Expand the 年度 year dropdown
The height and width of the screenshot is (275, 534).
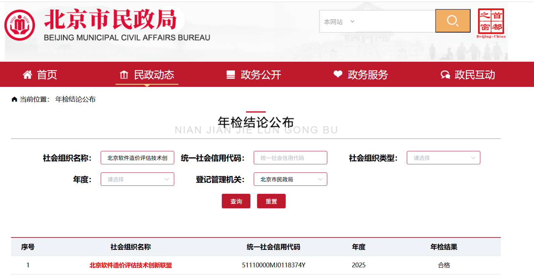coord(137,179)
